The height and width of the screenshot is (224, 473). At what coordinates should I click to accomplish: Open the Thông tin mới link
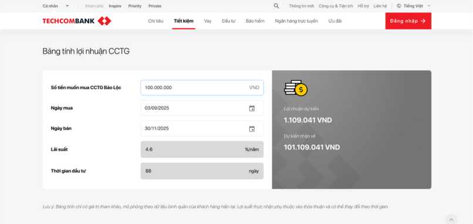(x=302, y=6)
